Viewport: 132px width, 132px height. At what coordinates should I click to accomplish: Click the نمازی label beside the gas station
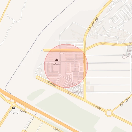point(24,111)
